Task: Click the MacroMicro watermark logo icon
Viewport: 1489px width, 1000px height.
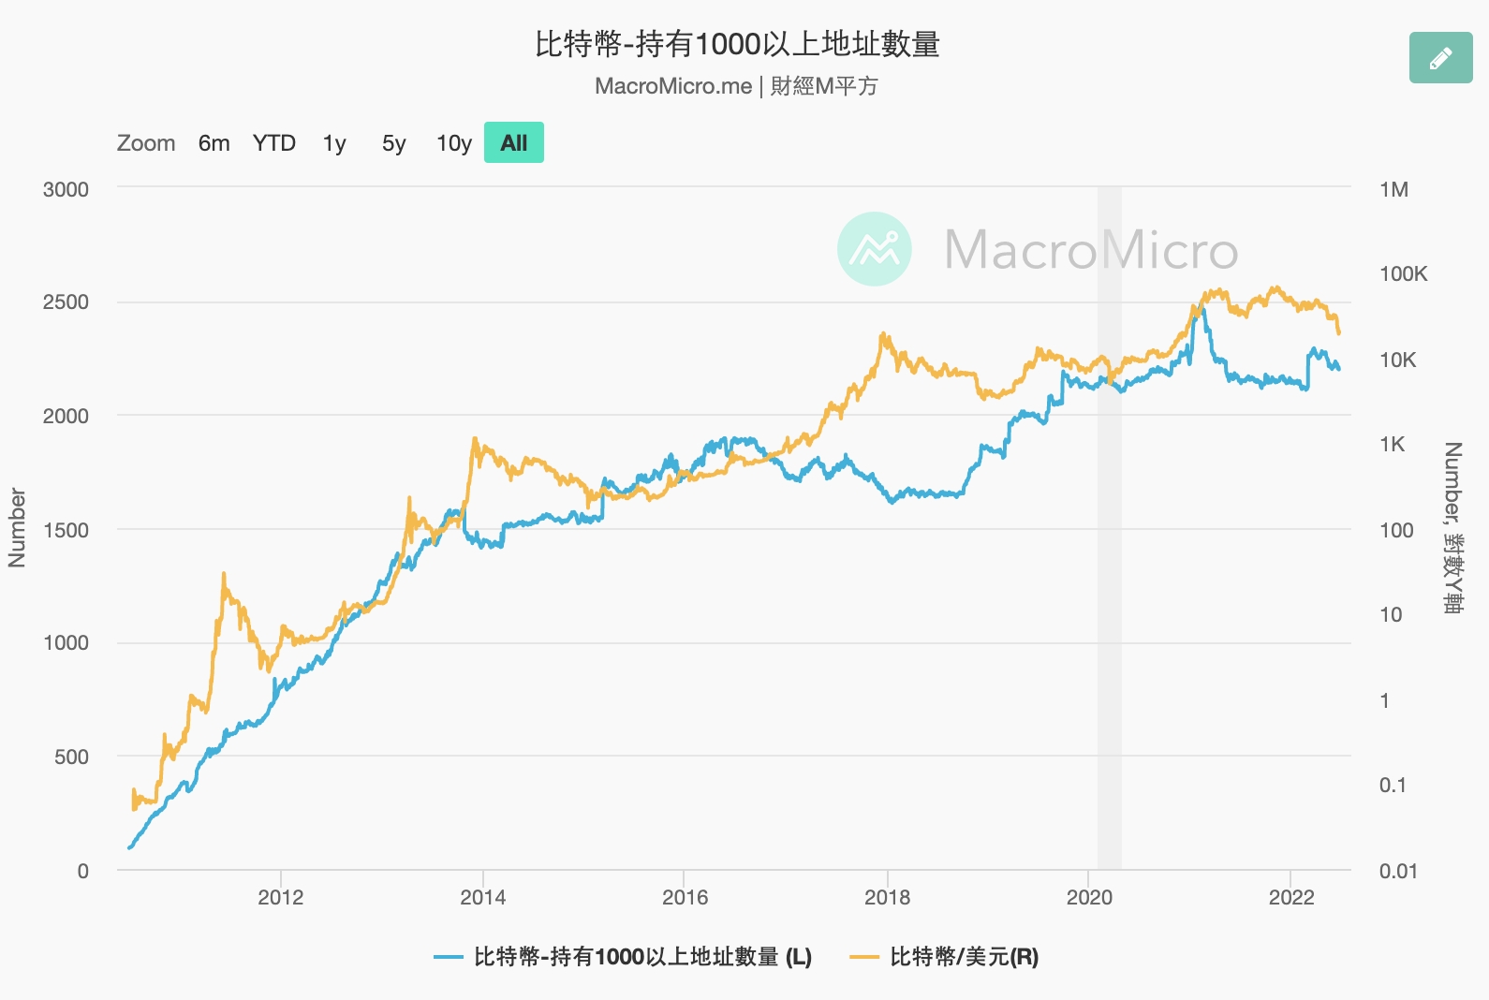Action: (x=874, y=249)
